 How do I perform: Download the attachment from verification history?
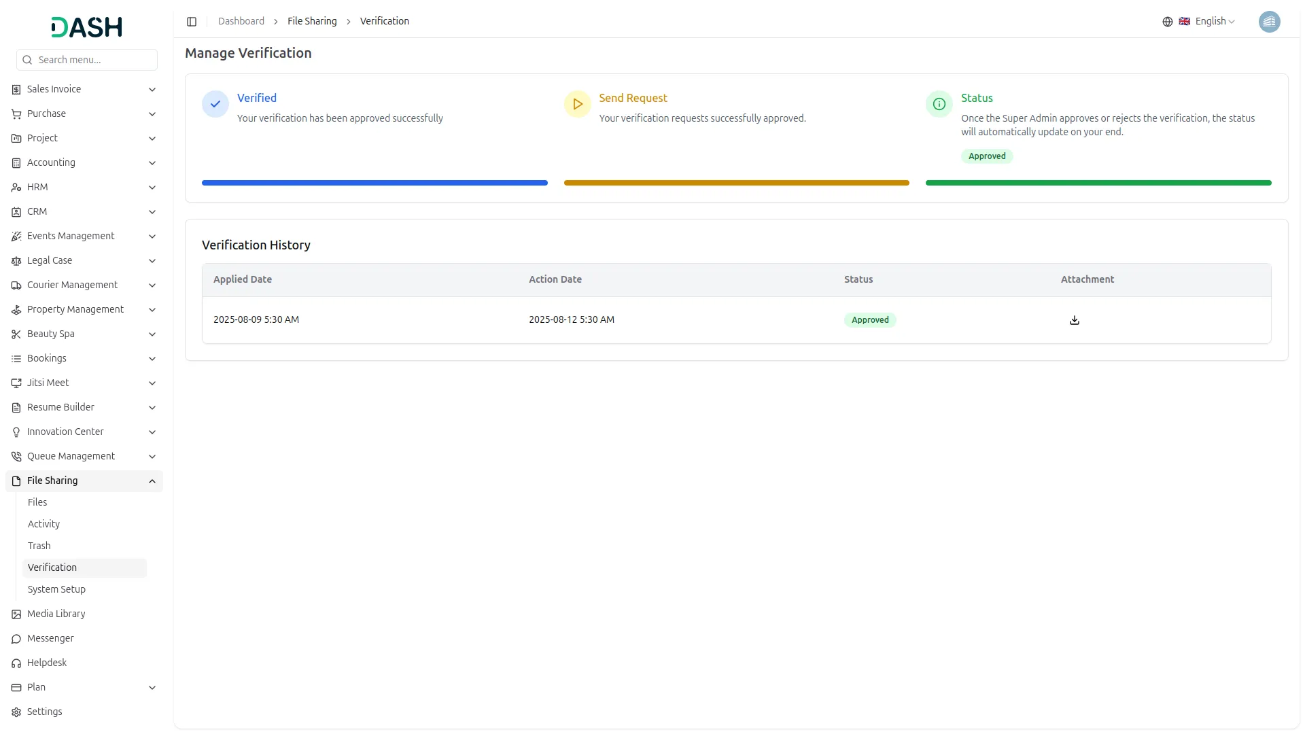tap(1074, 319)
